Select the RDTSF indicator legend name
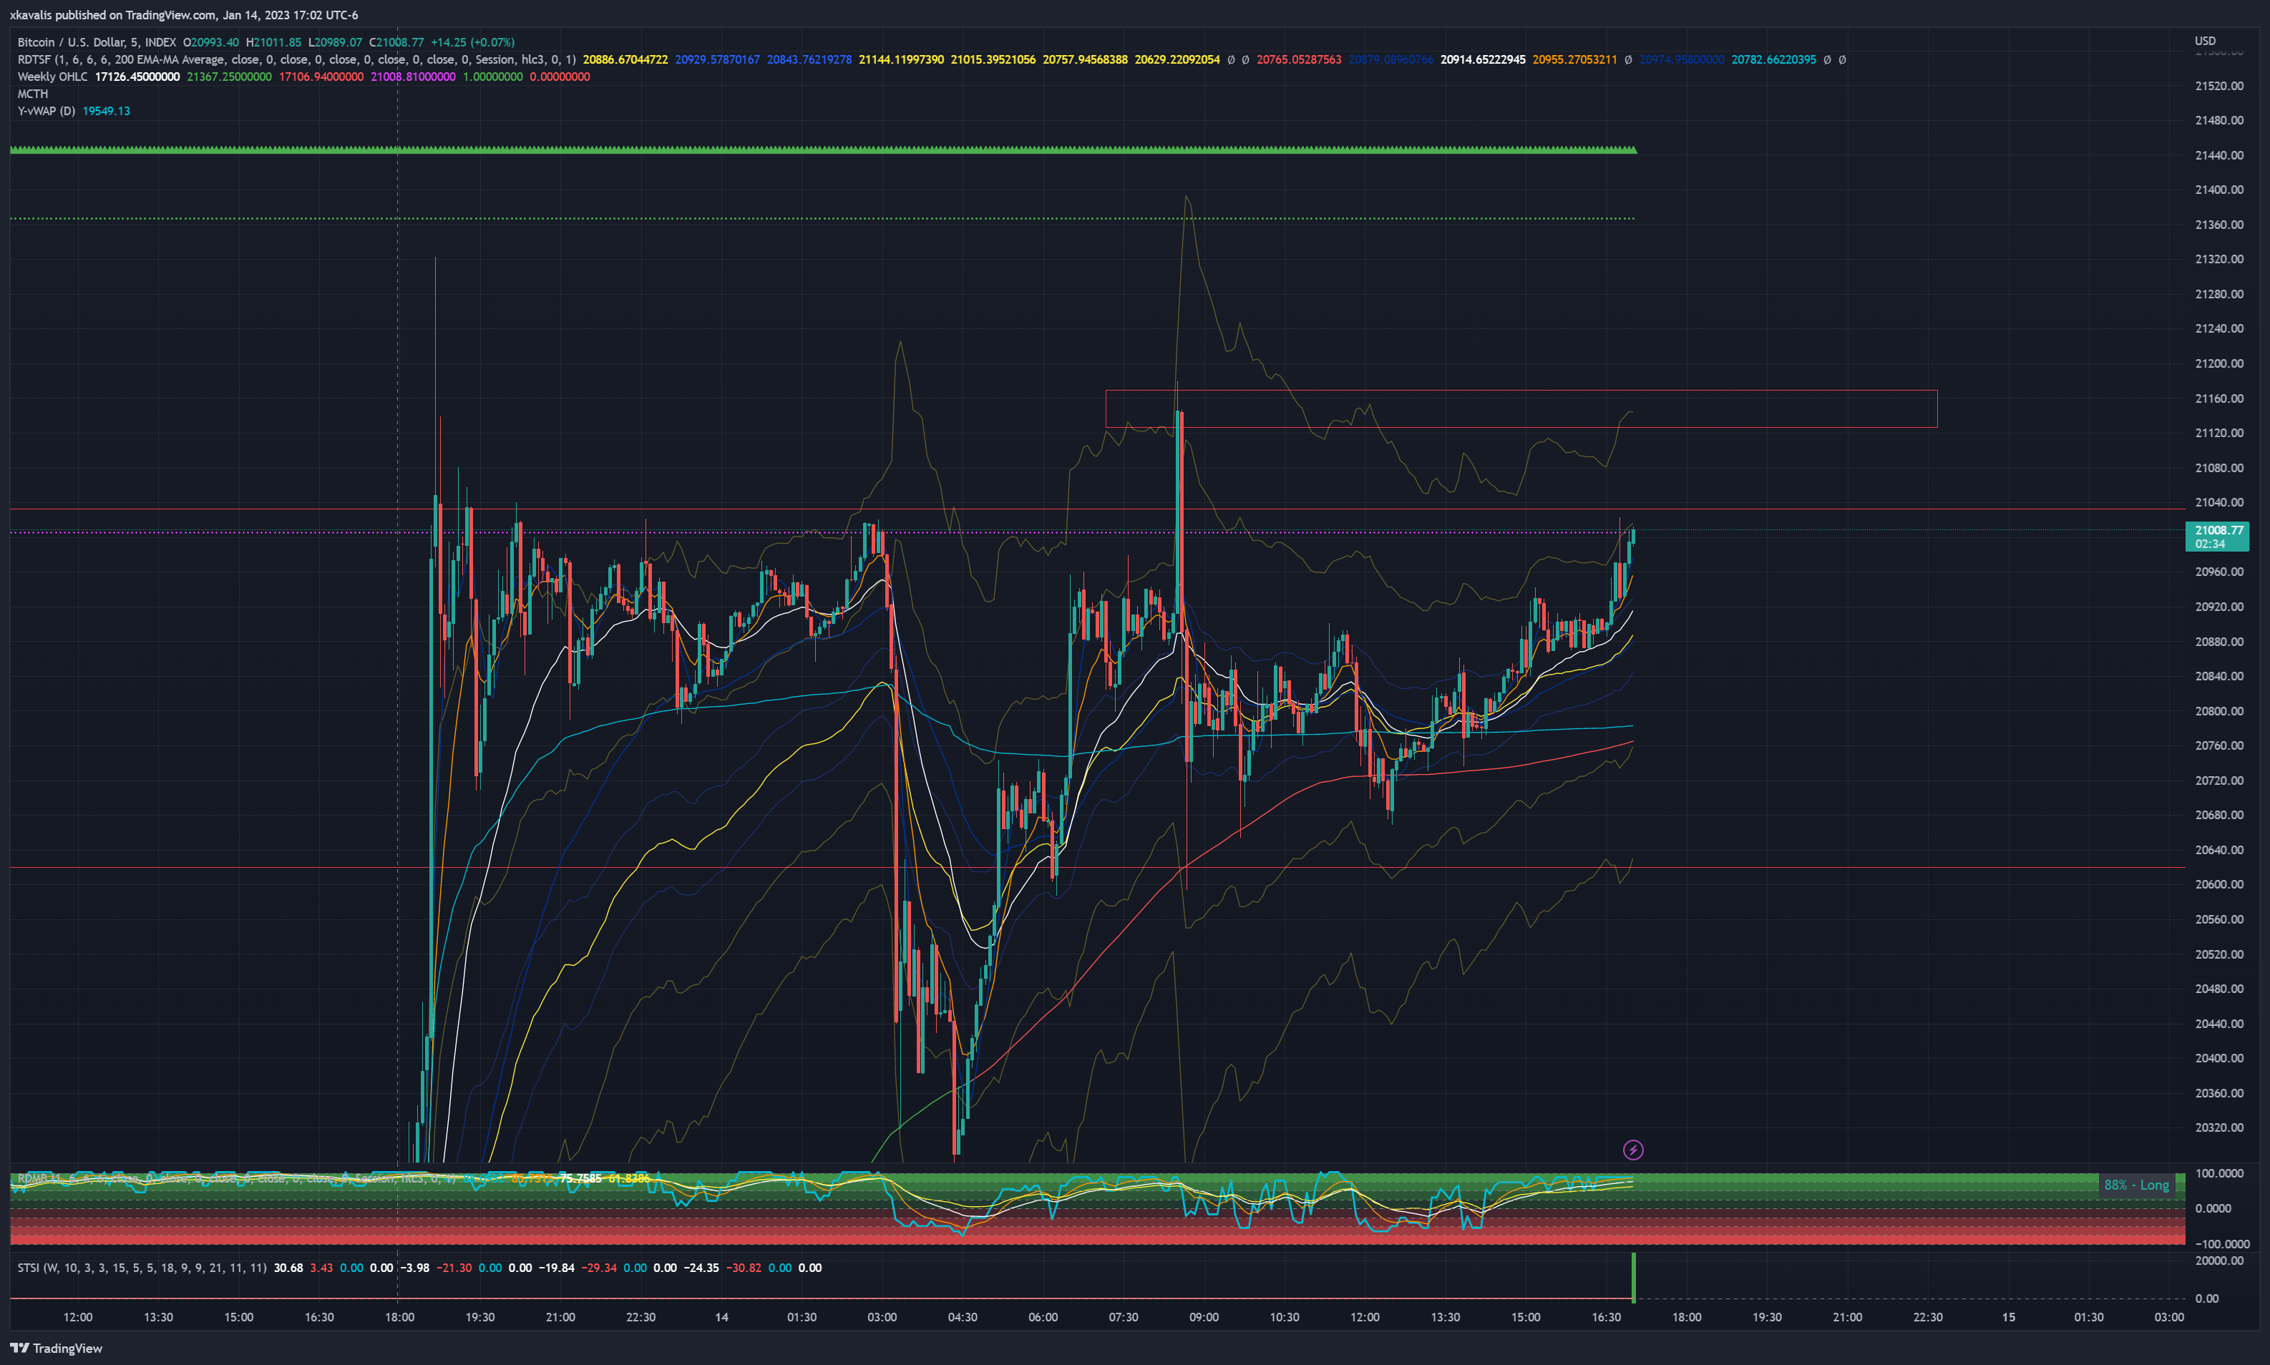The width and height of the screenshot is (2270, 1365). pyautogui.click(x=35, y=60)
